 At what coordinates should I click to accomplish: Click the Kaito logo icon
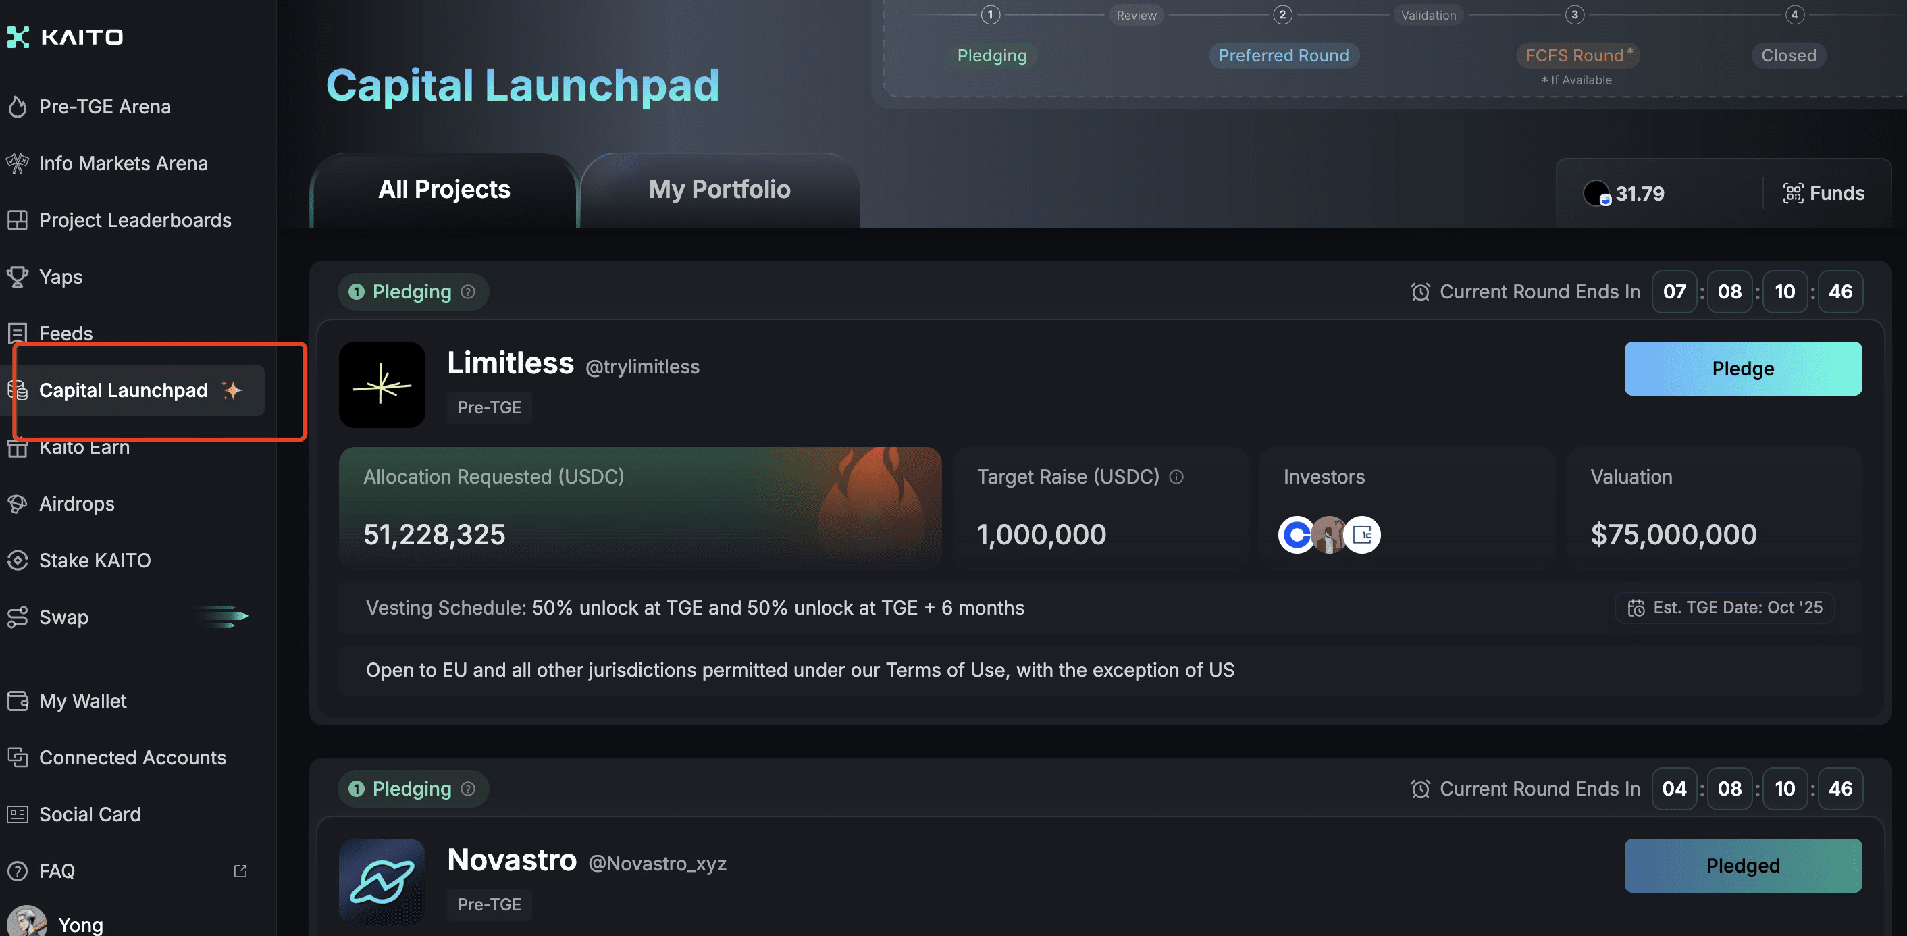point(18,37)
